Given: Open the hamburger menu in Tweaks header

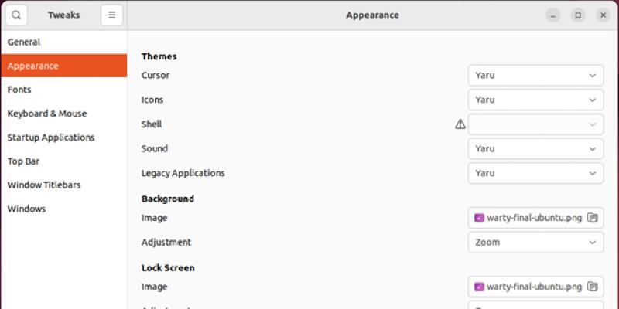Looking at the screenshot, I should coord(112,15).
